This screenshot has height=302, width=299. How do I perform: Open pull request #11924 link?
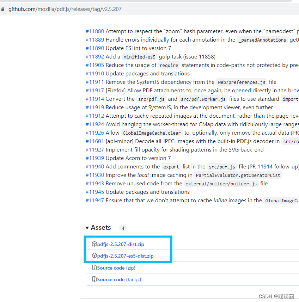point(95,124)
